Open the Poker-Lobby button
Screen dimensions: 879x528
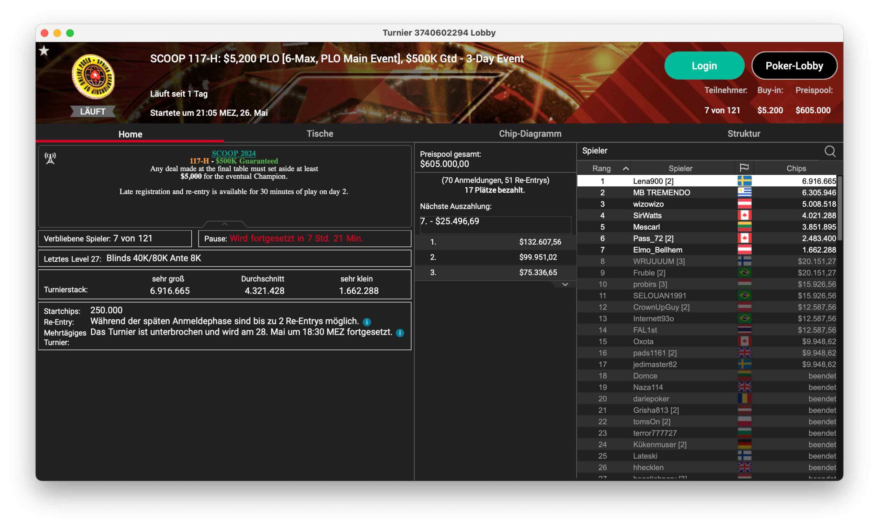[794, 66]
